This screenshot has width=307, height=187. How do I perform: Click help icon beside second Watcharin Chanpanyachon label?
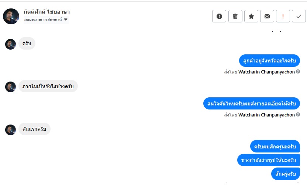298,115
